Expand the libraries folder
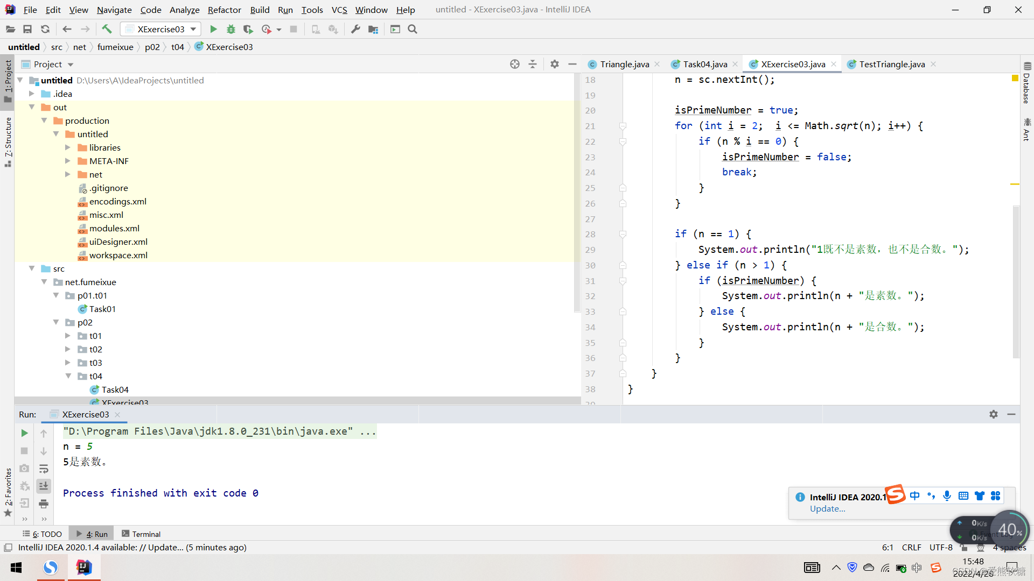The height and width of the screenshot is (581, 1034). click(68, 147)
